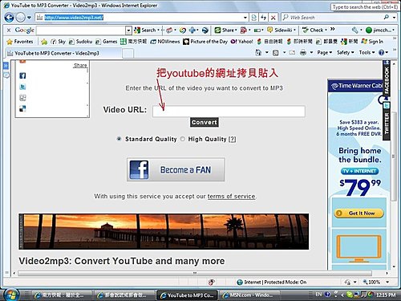Click the RSS feeds icon in command bar
The image size is (401, 301).
tap(276, 53)
